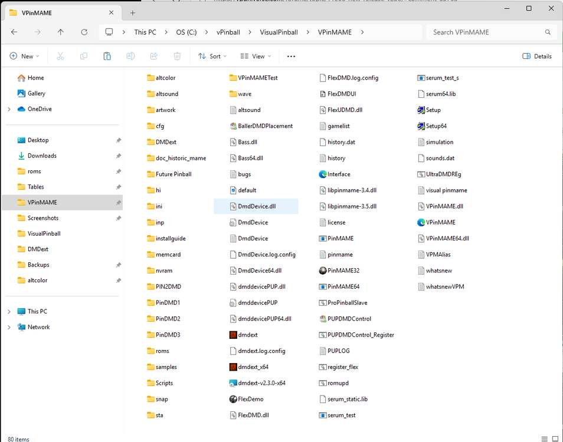Click the search magnifier icon
This screenshot has height=442, width=563.
pyautogui.click(x=548, y=32)
